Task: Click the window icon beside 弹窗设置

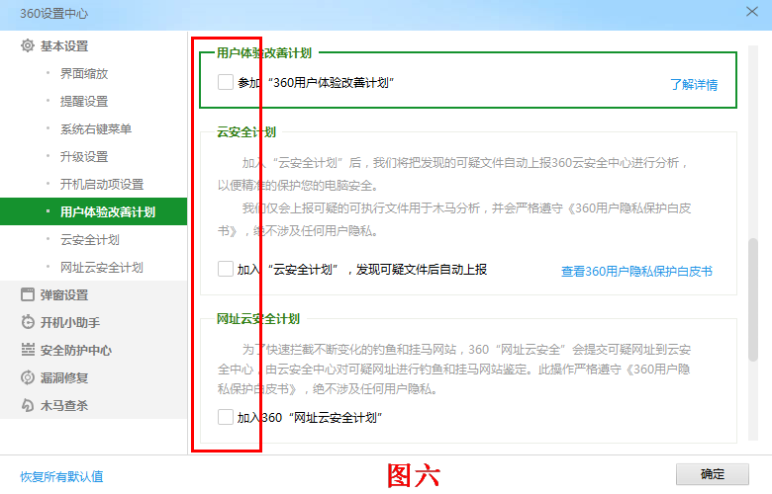Action: [x=28, y=294]
